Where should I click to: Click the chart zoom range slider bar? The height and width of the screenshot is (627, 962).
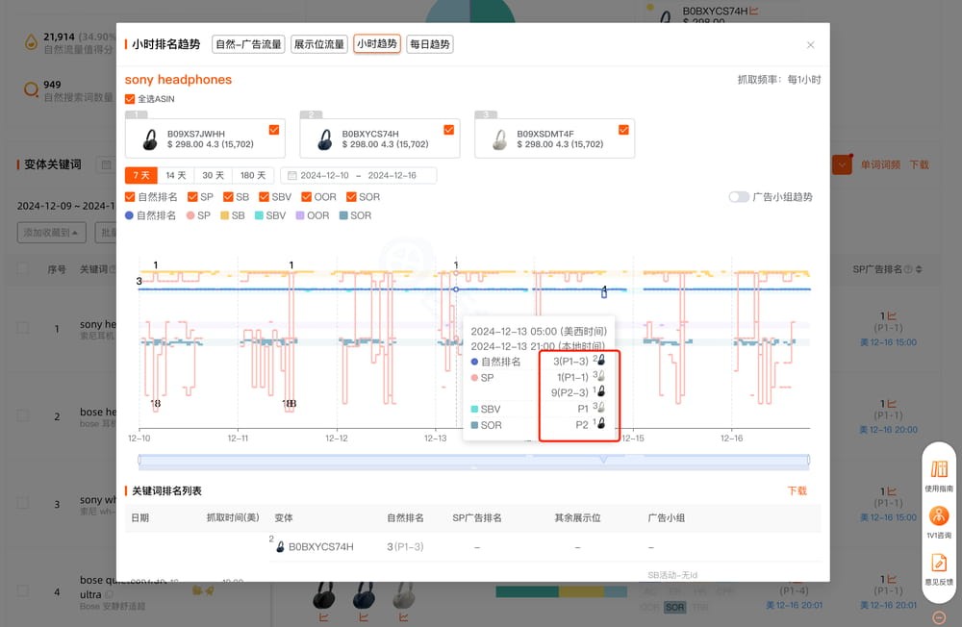(x=473, y=460)
